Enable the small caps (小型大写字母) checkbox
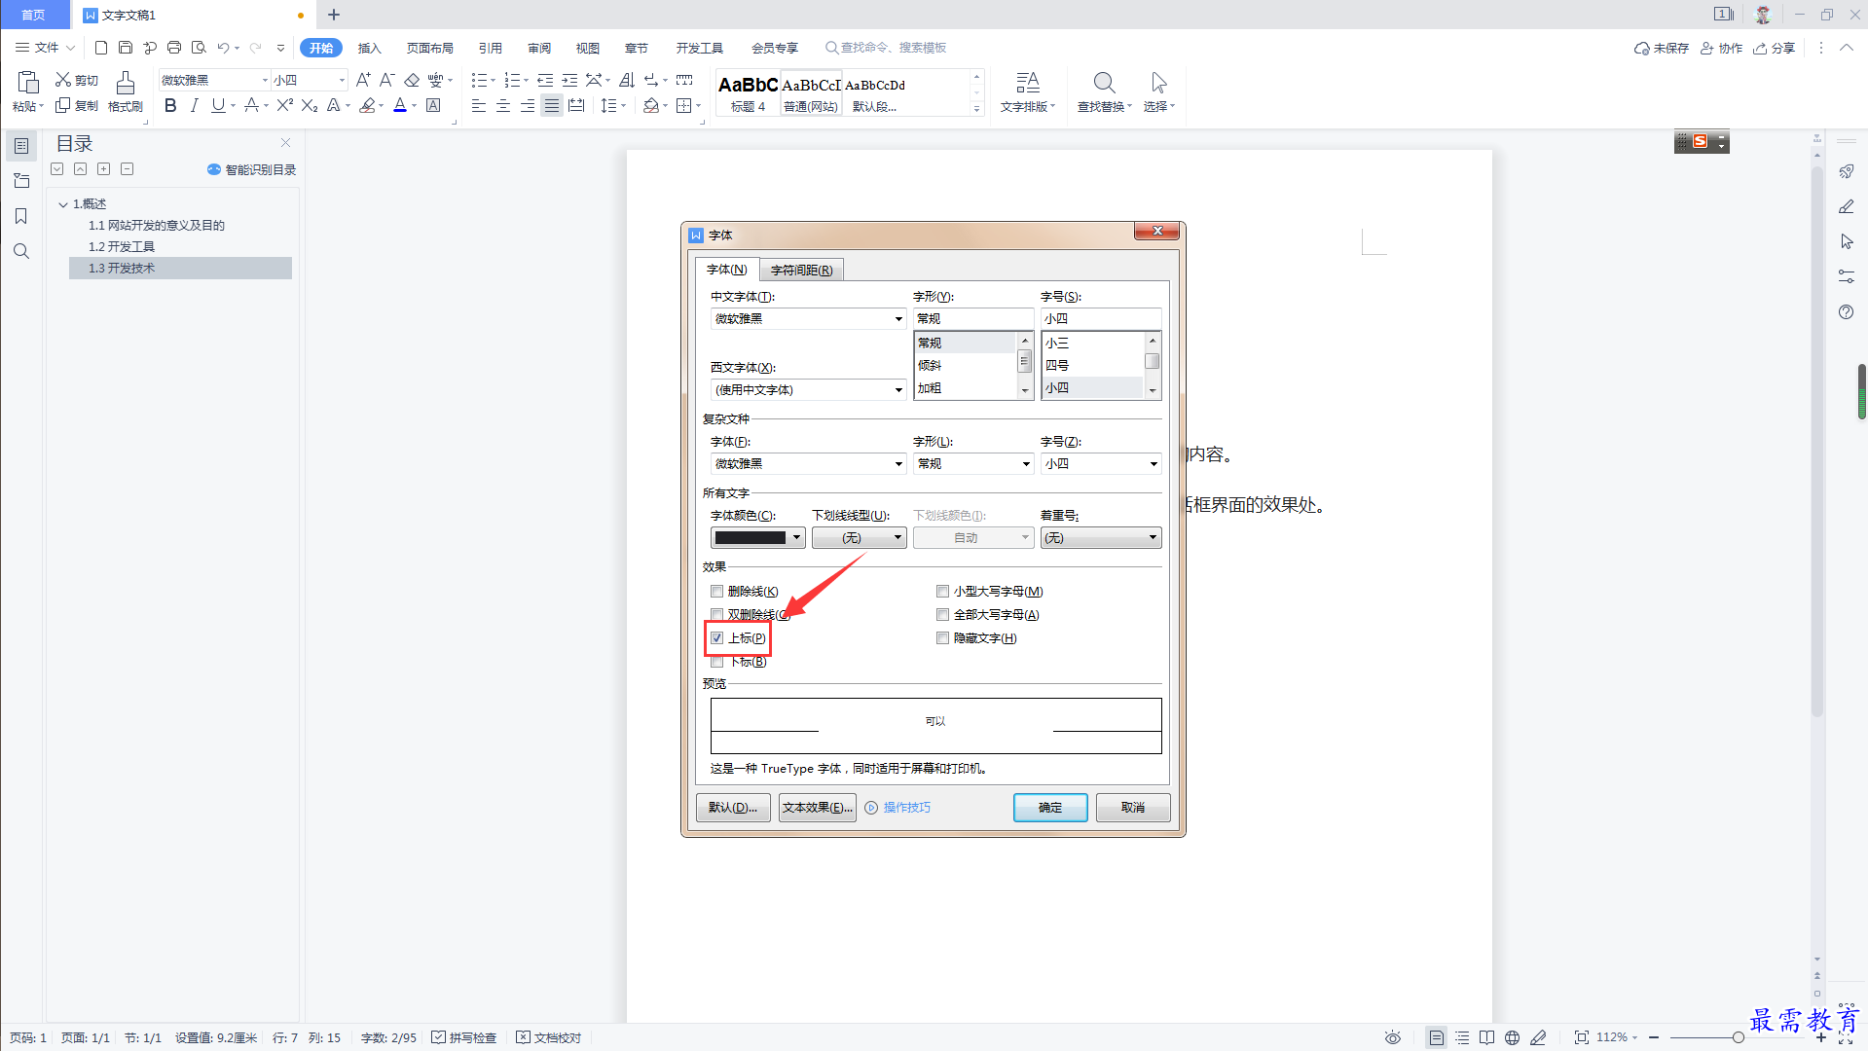This screenshot has height=1051, width=1868. (x=942, y=592)
